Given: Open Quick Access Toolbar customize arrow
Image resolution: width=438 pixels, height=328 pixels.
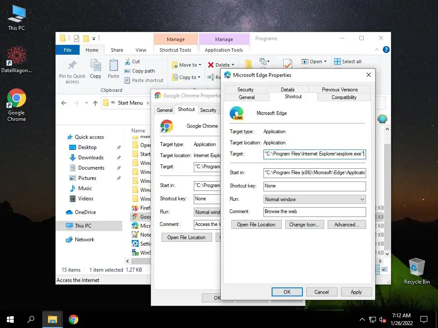Looking at the screenshot, I should tap(94, 38).
